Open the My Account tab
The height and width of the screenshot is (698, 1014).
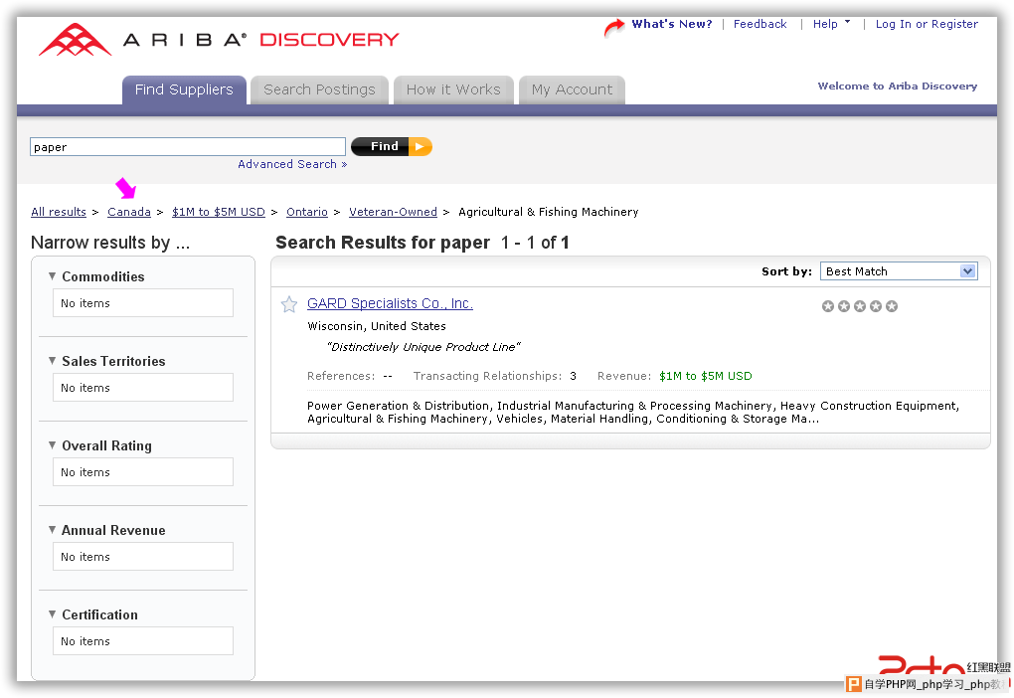coord(572,89)
